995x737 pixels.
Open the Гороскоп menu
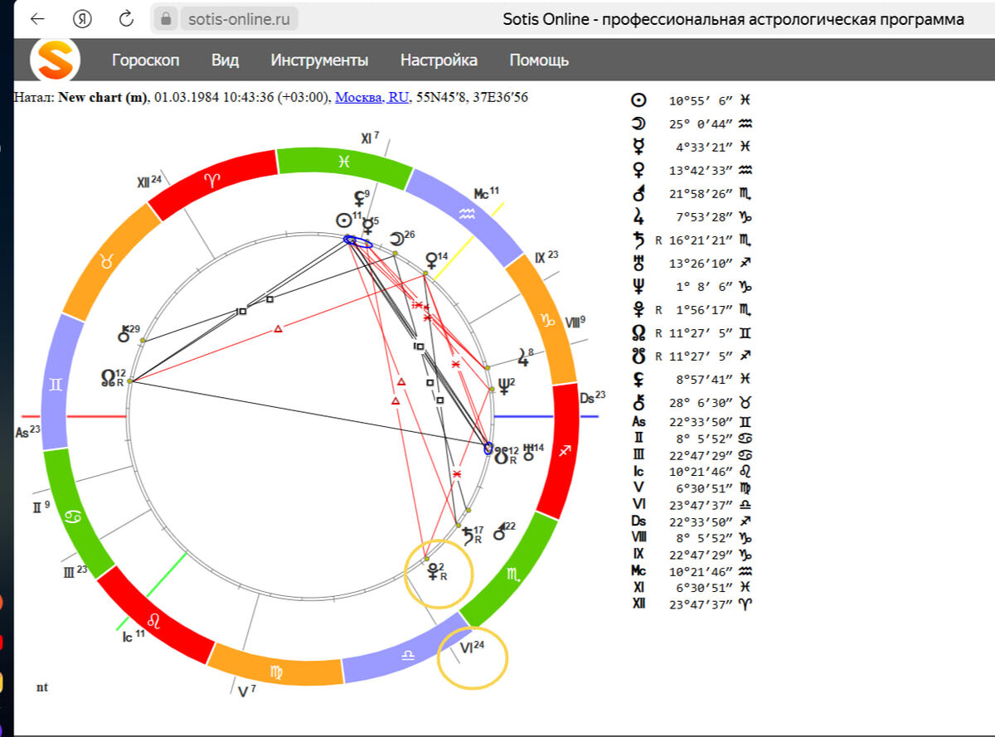point(146,60)
